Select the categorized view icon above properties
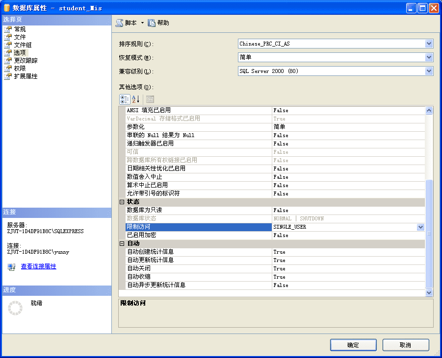442x358 pixels. point(124,99)
